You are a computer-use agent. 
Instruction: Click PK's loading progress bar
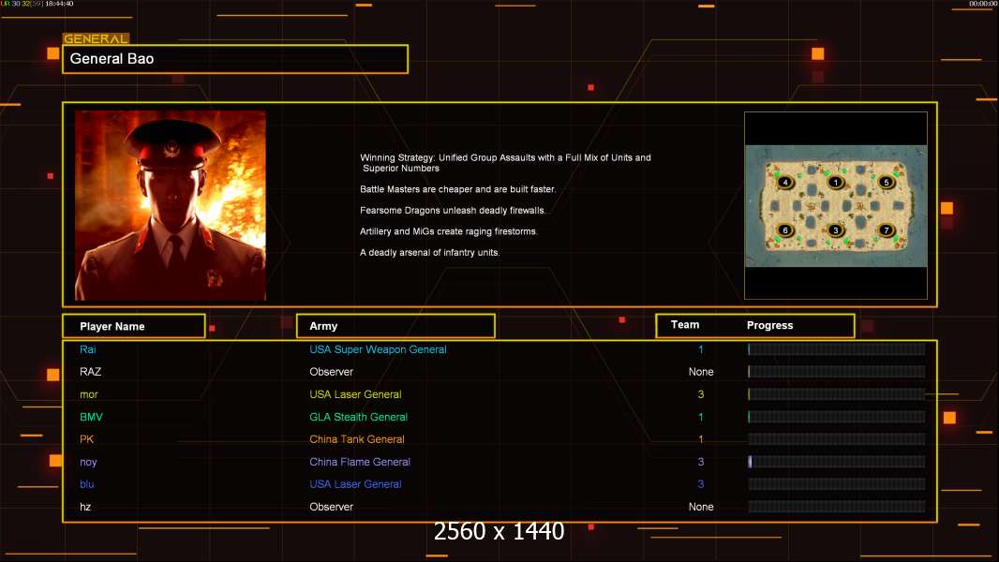(x=837, y=439)
